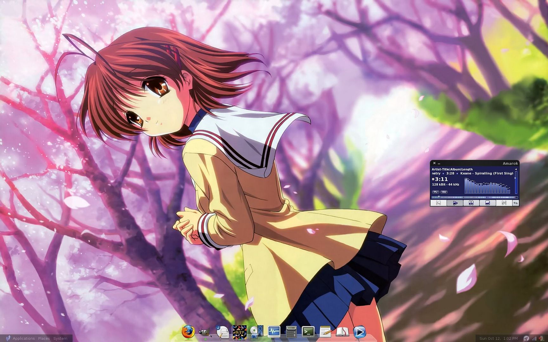Toggle the PL playlist button in Amarok
This screenshot has width=548, height=342.
[435, 192]
